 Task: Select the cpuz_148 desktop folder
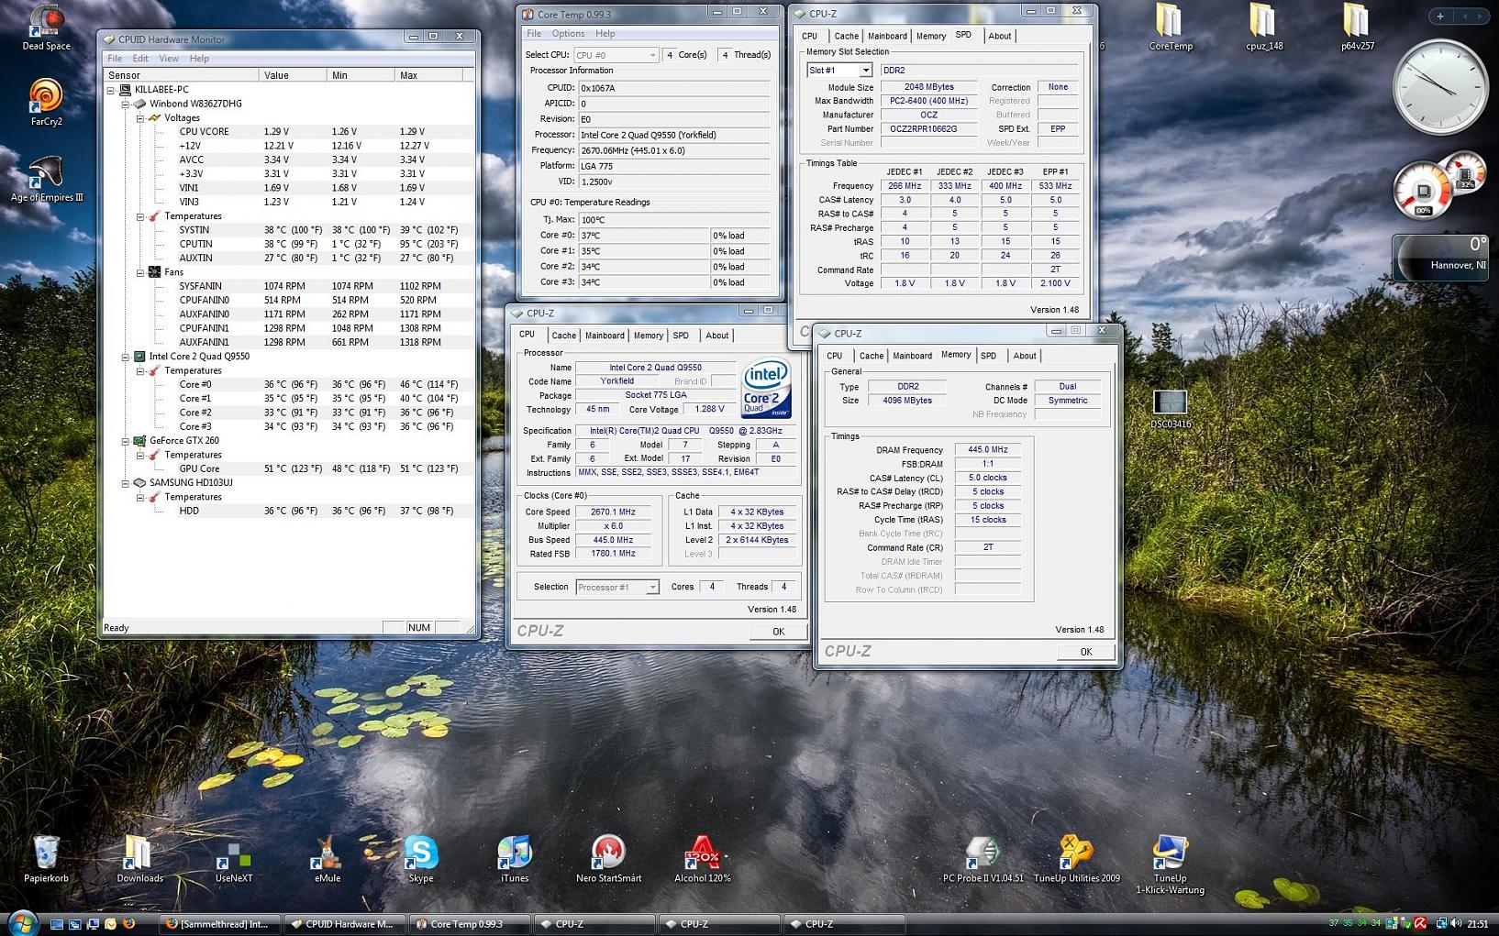point(1264,28)
